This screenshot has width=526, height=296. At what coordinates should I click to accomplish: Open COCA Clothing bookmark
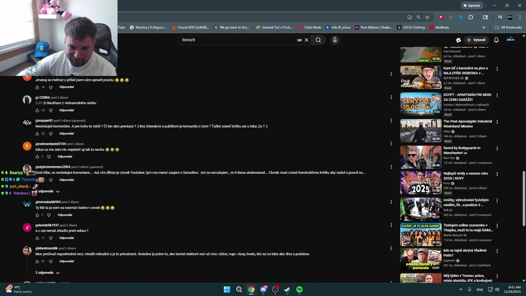[x=411, y=28]
